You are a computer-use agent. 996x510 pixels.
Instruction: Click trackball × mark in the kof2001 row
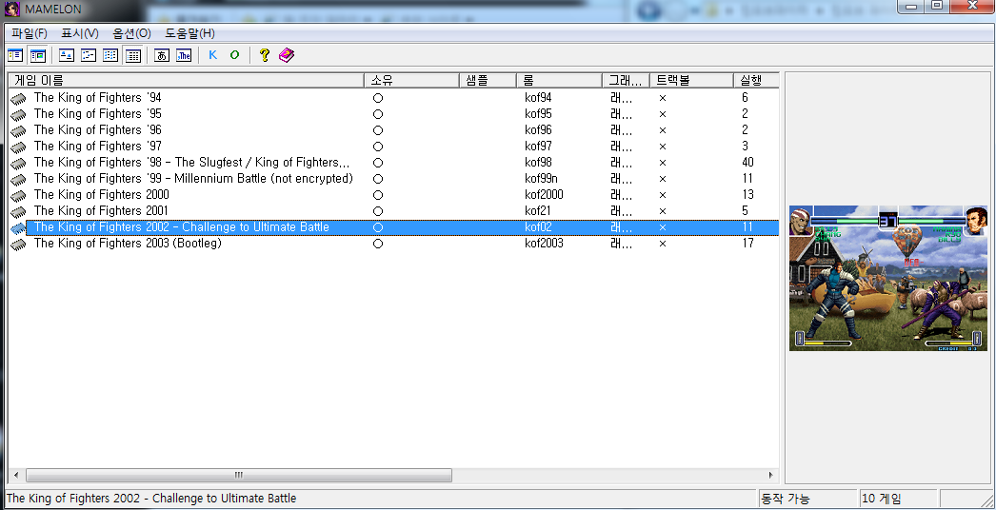[662, 211]
